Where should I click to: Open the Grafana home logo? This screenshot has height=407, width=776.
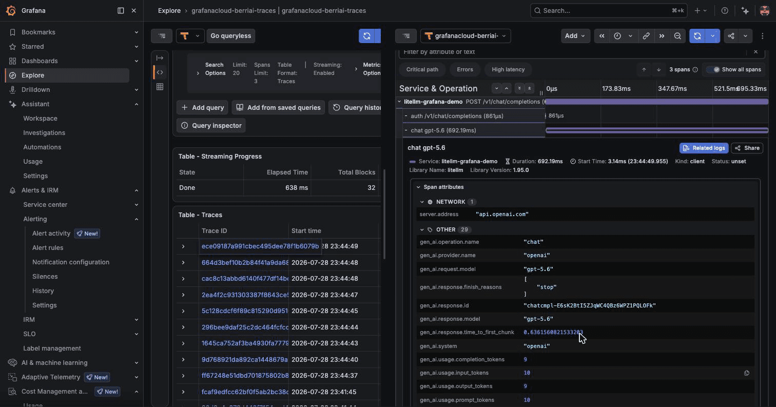coord(11,10)
